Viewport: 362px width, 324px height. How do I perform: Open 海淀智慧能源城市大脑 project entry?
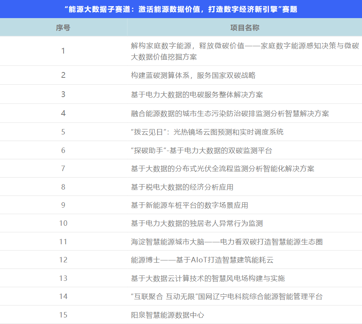pyautogui.click(x=226, y=242)
